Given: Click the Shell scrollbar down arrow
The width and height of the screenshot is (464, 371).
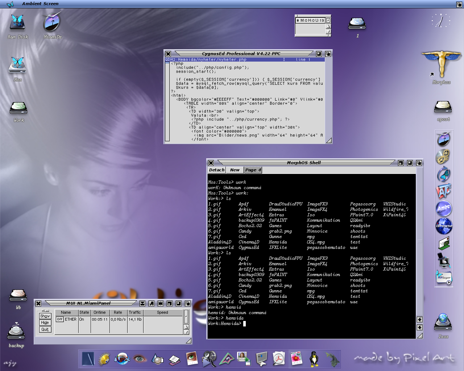Looking at the screenshot, I should tap(419, 328).
